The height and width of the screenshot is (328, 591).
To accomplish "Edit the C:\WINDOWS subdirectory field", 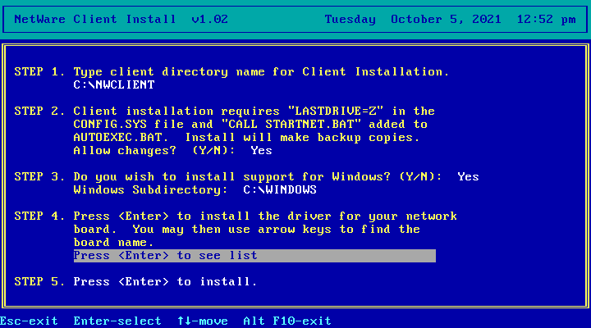I will pos(280,189).
